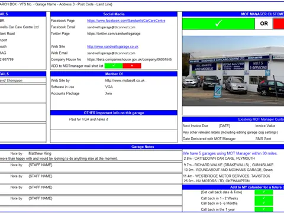Select the Twitter Page URL text
Image resolution: width=284 pixels, height=213 pixels.
114,34
